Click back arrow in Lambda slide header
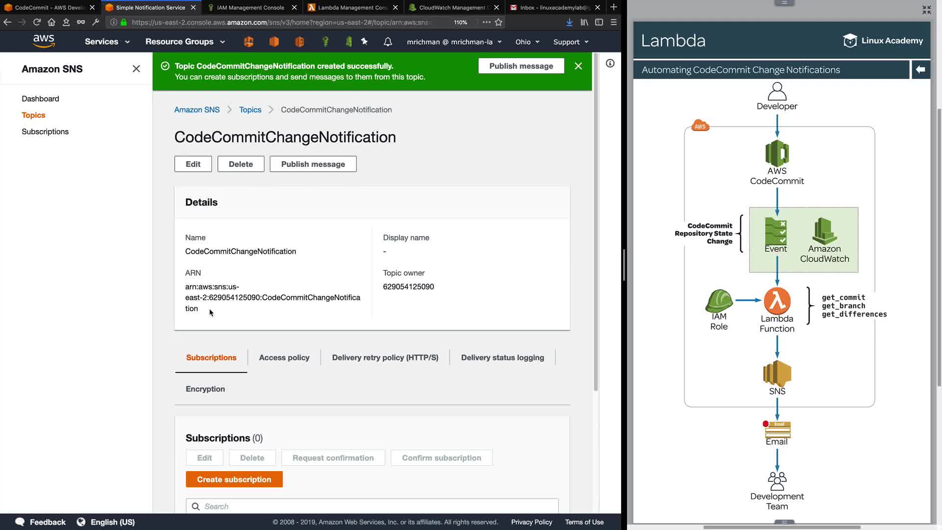The image size is (942, 530). point(920,70)
